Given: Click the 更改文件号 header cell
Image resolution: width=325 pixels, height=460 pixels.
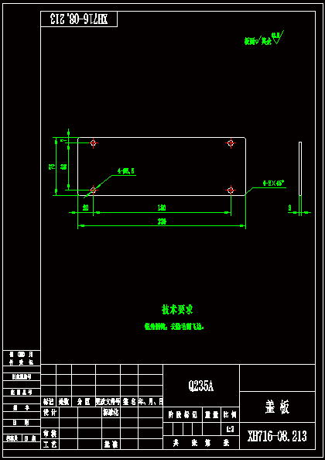Looking at the screenshot, I should tap(108, 402).
